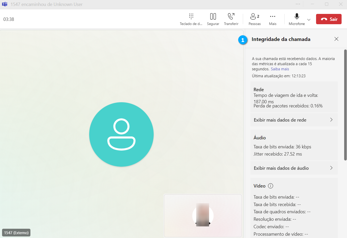Click the 1547 (Externo) name label
This screenshot has height=238, width=347.
pos(16,233)
